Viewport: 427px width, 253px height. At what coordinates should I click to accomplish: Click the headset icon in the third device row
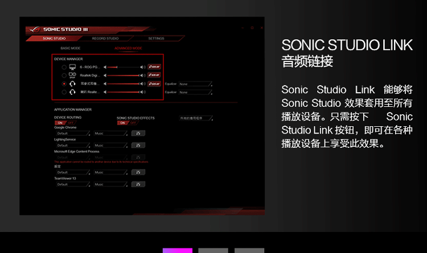[x=72, y=84]
